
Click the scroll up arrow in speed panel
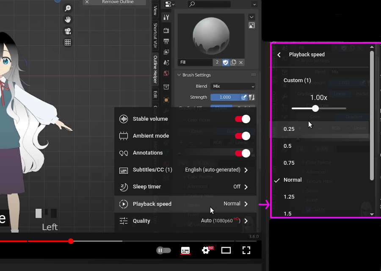pyautogui.click(x=372, y=47)
